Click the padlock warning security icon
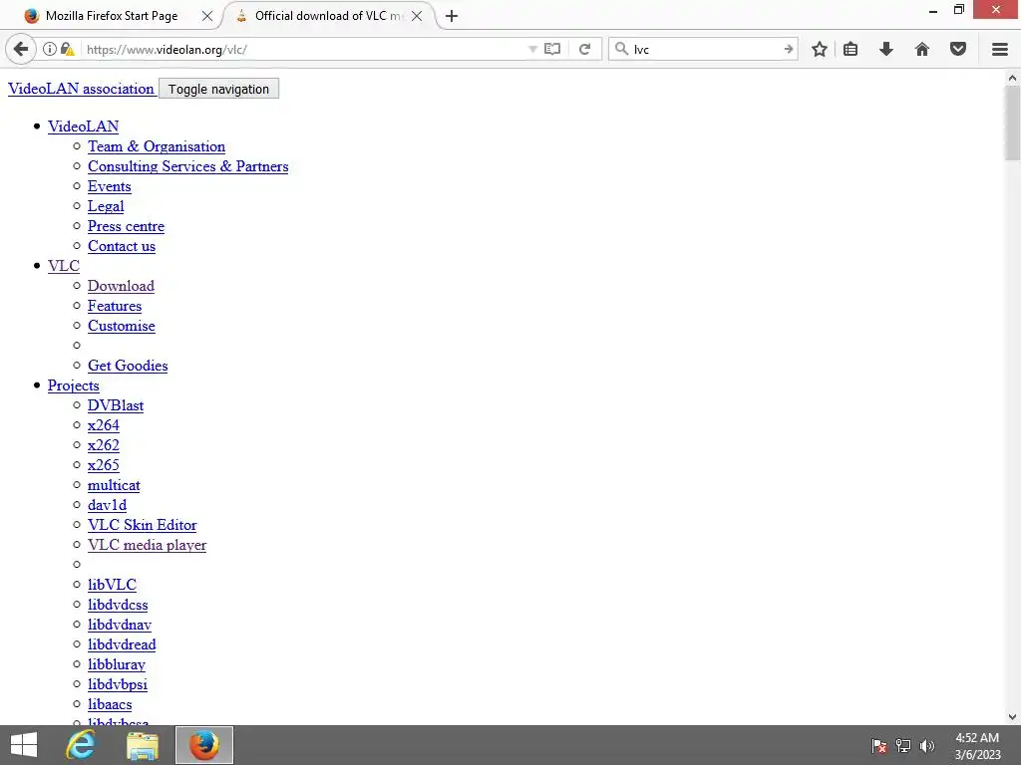 (67, 49)
